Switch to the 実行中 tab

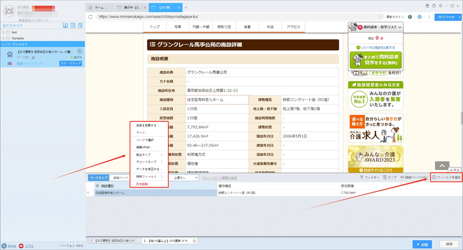click(132, 8)
